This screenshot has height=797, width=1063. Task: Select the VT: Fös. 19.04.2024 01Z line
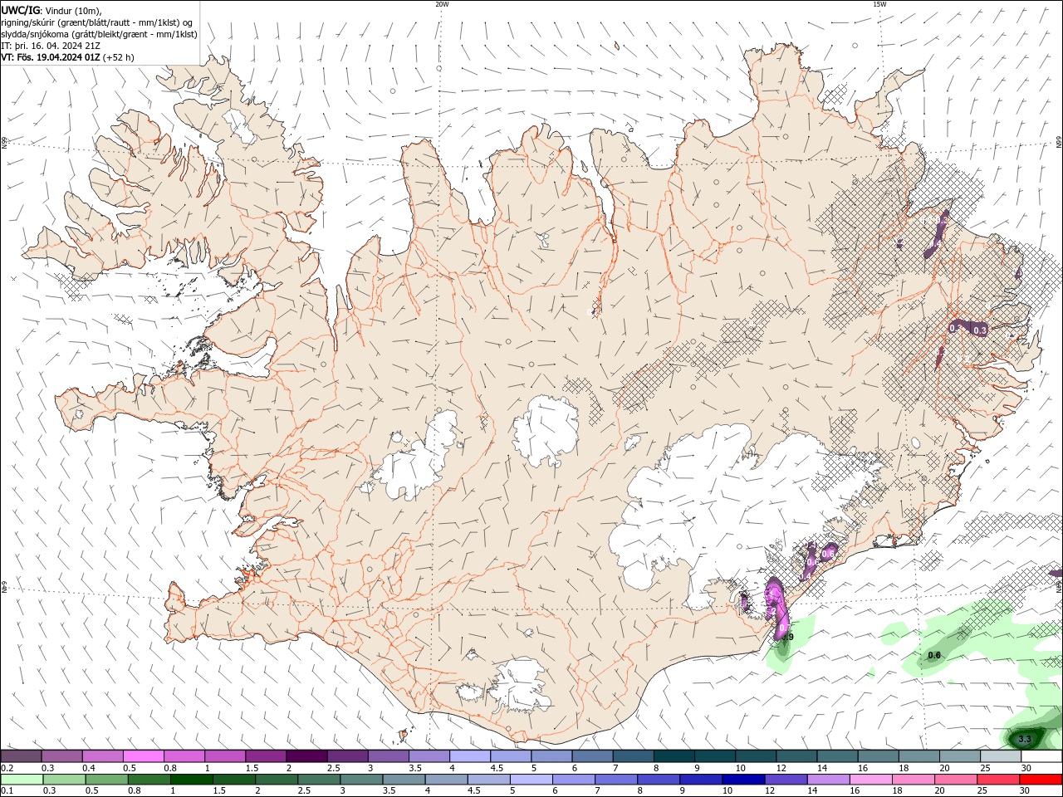(x=67, y=57)
